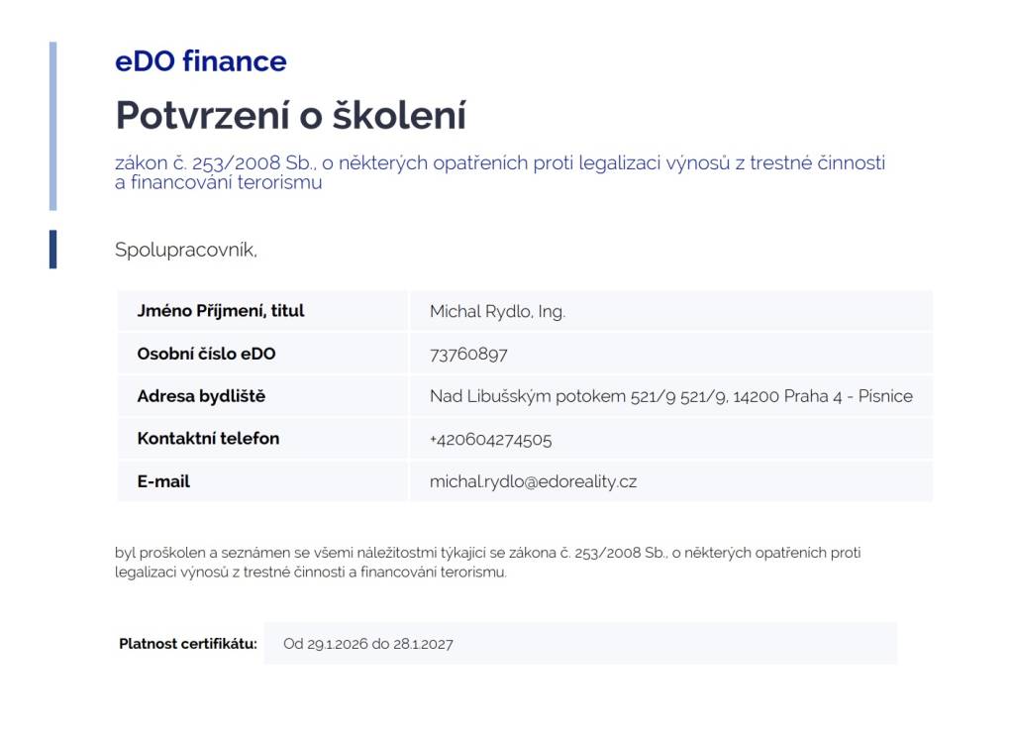Click the eDO finance logo text

pos(200,61)
